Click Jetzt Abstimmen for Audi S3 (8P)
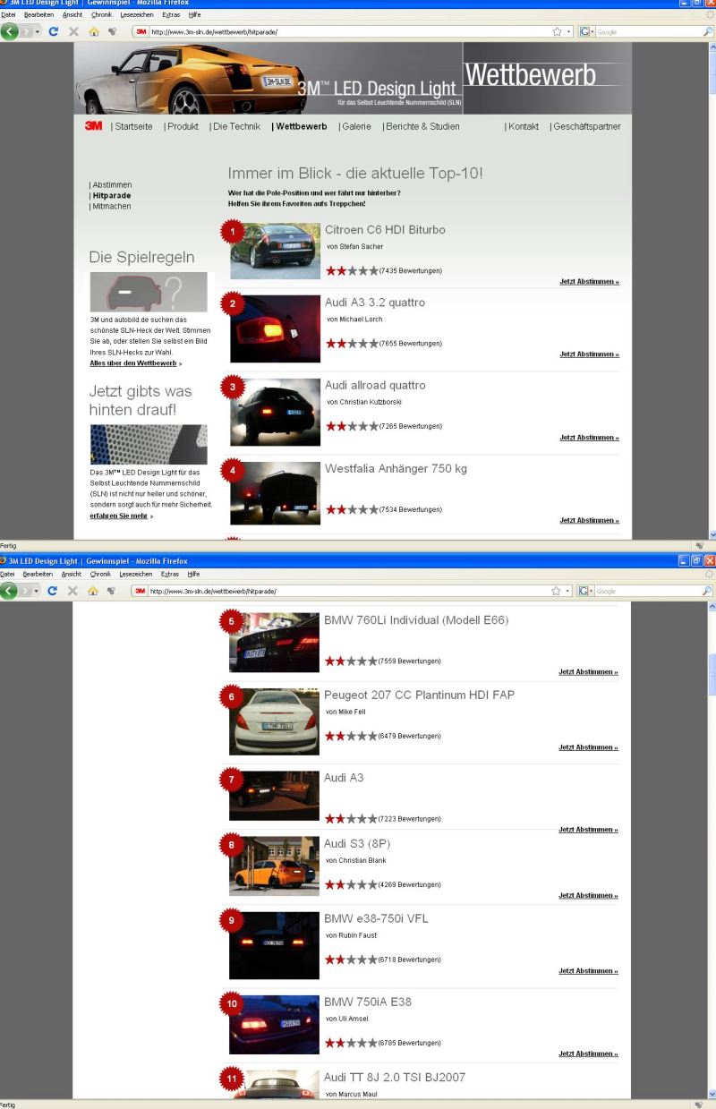 [x=589, y=895]
